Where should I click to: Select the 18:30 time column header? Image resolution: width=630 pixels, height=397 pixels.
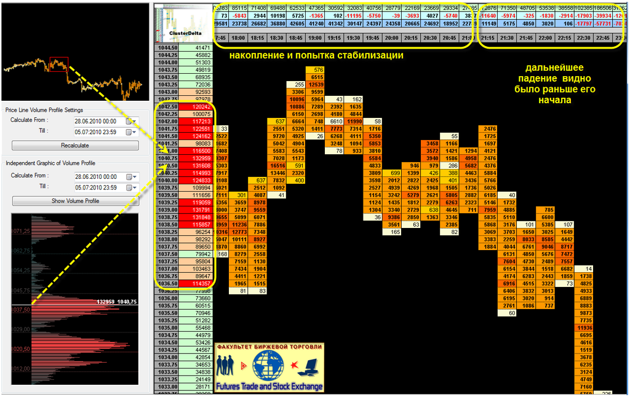point(277,38)
